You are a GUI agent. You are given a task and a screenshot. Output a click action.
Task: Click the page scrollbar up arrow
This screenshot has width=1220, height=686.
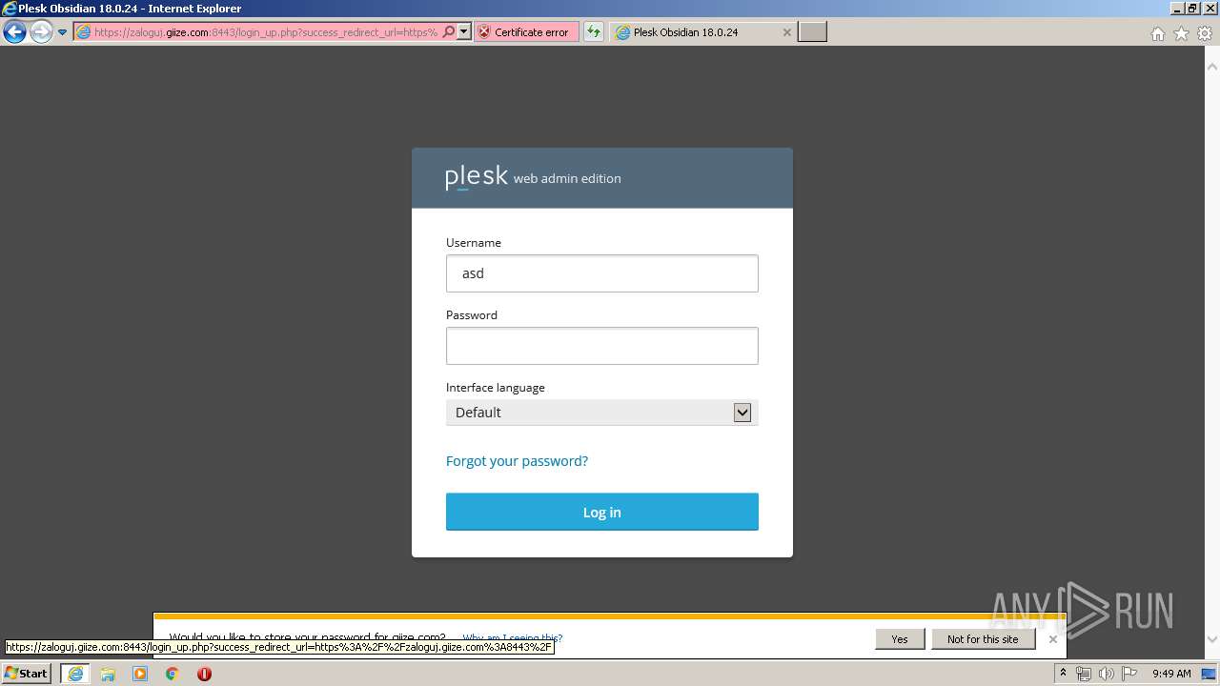point(1212,67)
